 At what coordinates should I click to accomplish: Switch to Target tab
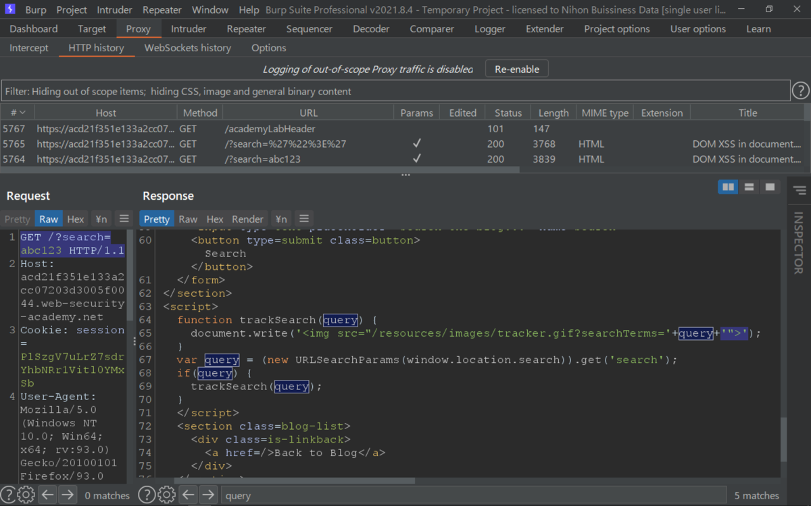[92, 29]
